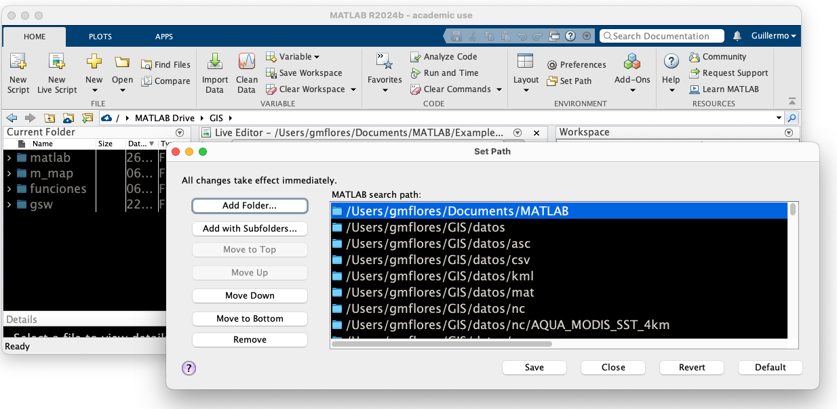This screenshot has height=409, width=837.
Task: Open the Current Folder panel actions menu
Action: point(180,133)
